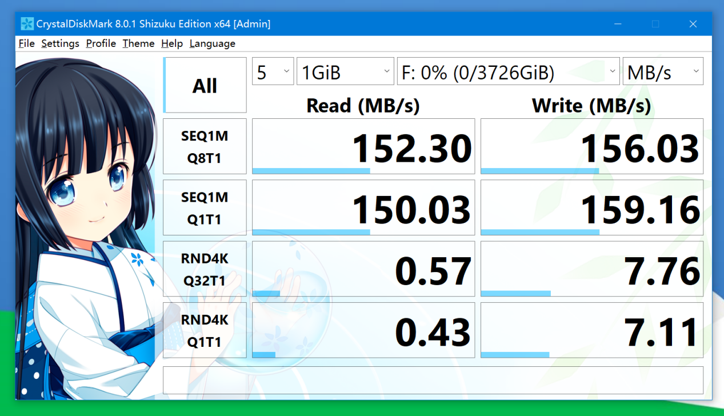Click the SEQ1M Q8T1 write result 156.03
Screen dimensions: 724x416
[x=592, y=146]
